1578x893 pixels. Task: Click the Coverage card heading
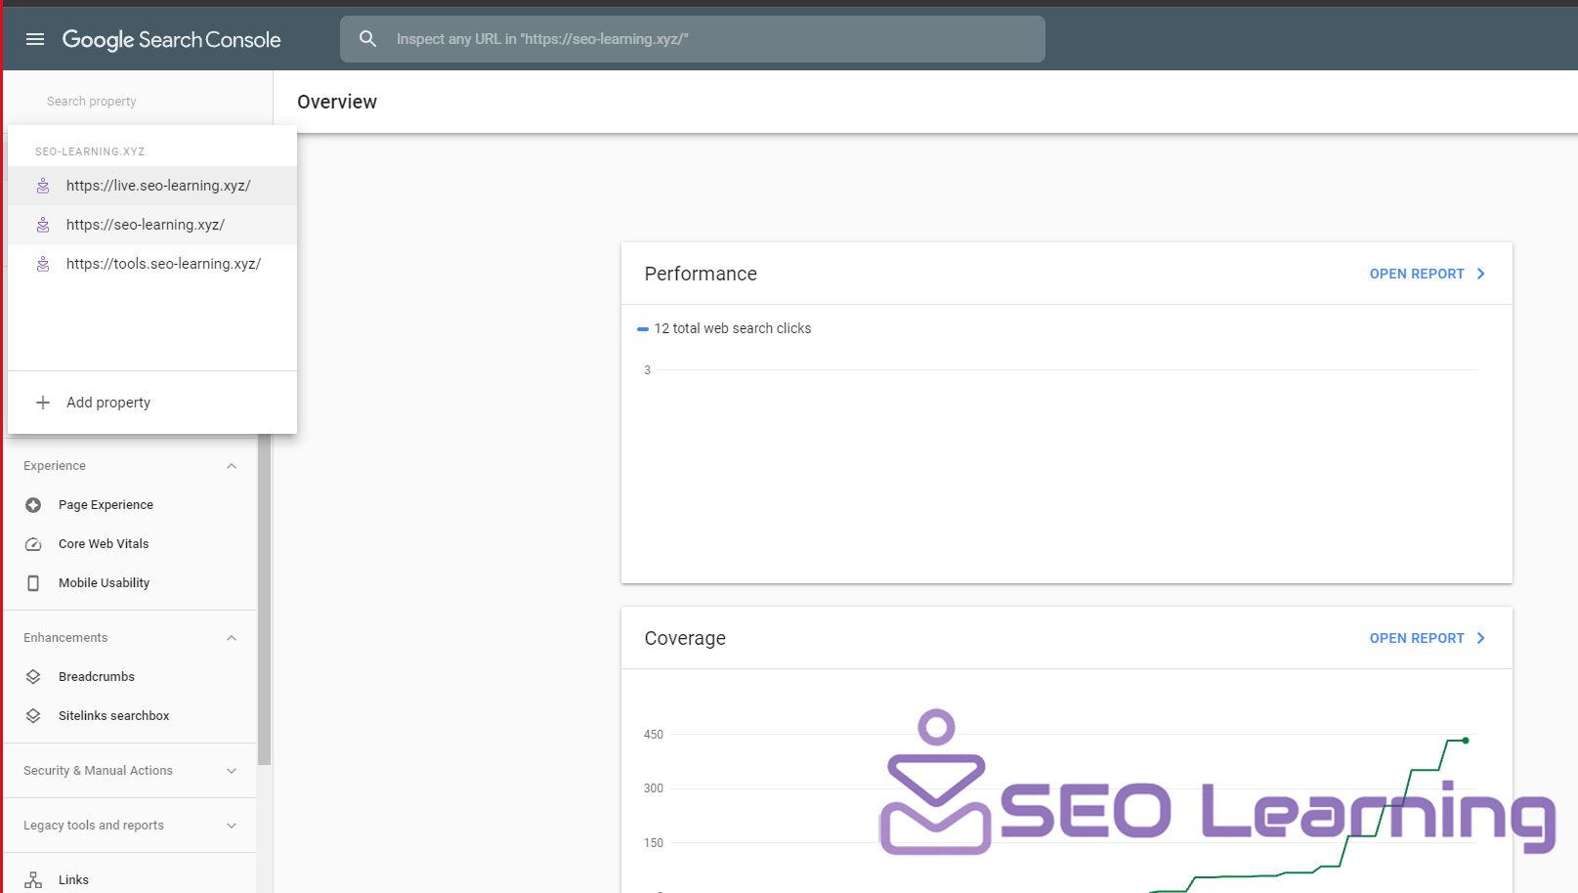point(685,638)
